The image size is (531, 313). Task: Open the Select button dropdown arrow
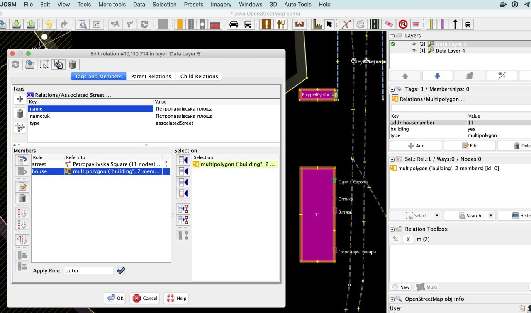pos(437,216)
